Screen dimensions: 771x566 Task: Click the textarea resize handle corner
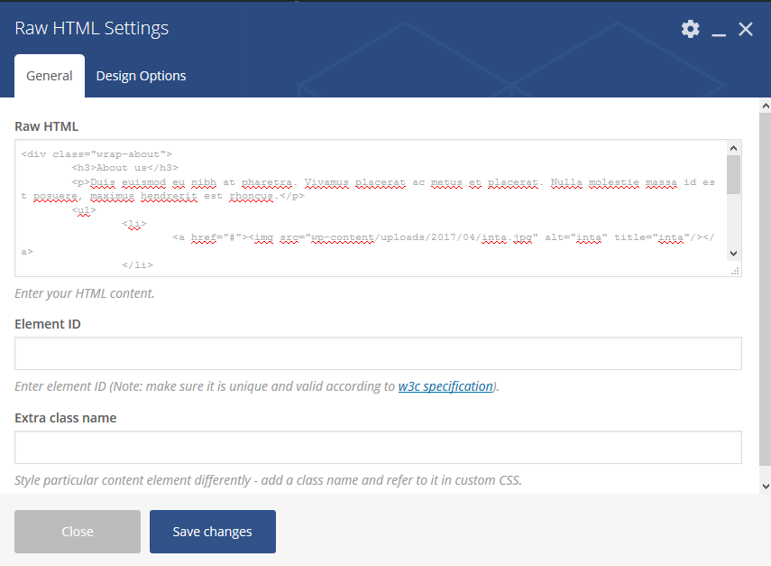point(735,271)
